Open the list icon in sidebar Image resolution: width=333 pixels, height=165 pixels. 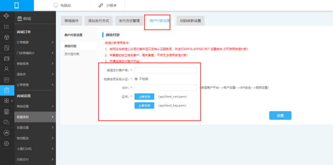[7, 27]
